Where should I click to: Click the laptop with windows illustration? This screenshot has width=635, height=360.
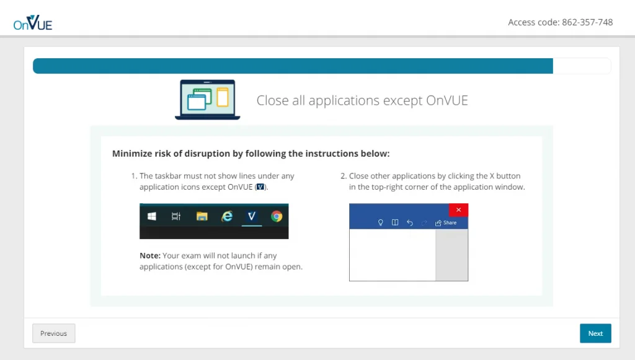[x=207, y=100]
